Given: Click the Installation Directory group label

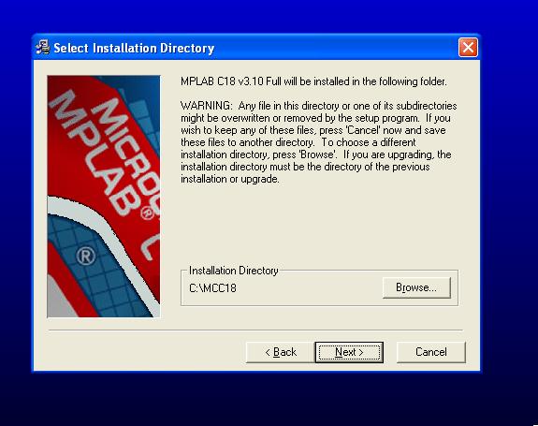Looking at the screenshot, I should (x=234, y=271).
